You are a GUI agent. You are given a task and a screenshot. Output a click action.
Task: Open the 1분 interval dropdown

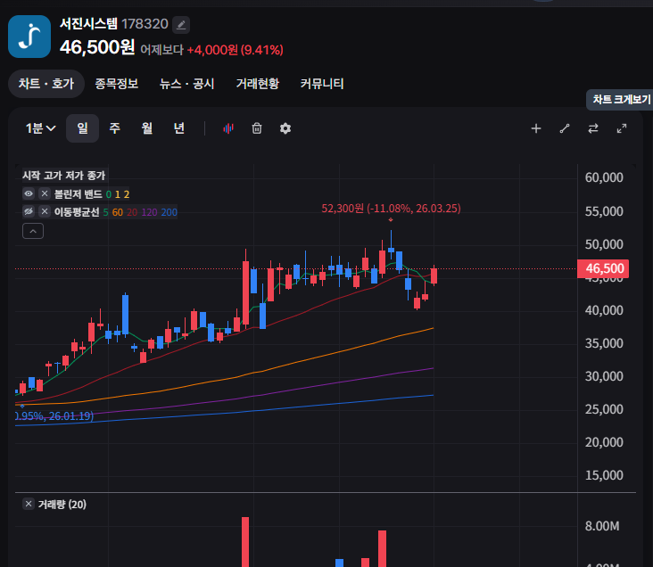[x=40, y=128]
